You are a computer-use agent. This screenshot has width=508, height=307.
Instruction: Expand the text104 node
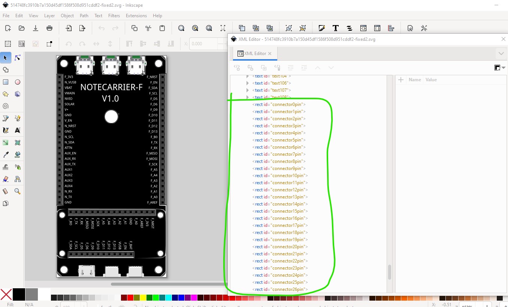coord(247,76)
